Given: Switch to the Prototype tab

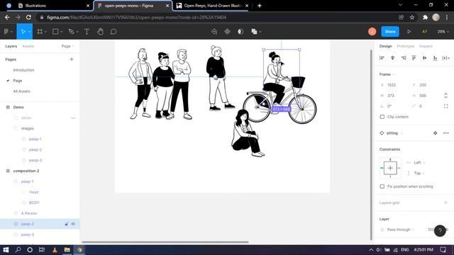Looking at the screenshot, I should [x=405, y=46].
